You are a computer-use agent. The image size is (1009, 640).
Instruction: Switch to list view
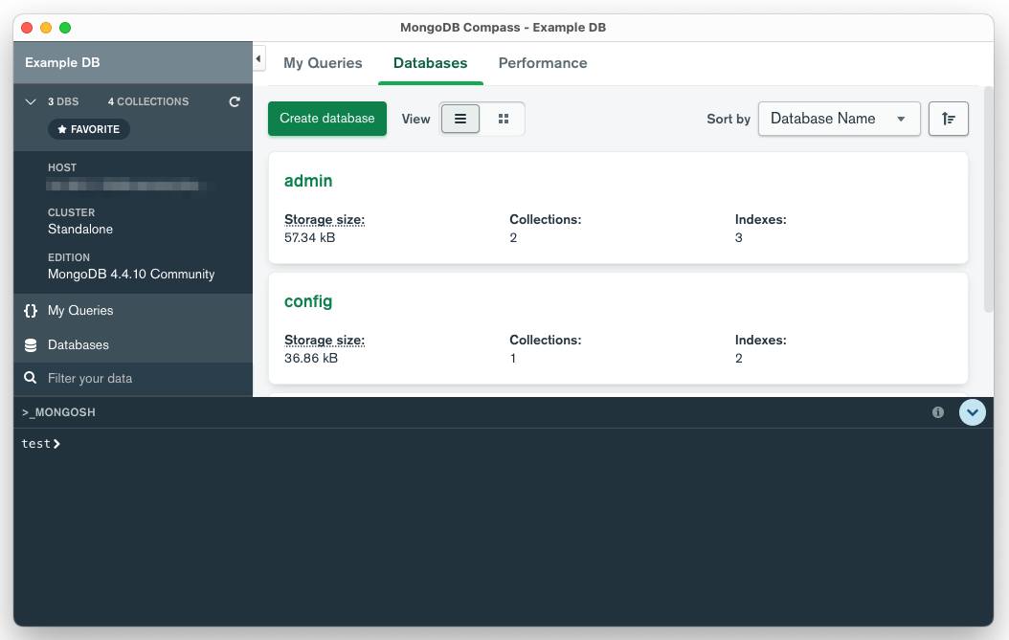(460, 119)
